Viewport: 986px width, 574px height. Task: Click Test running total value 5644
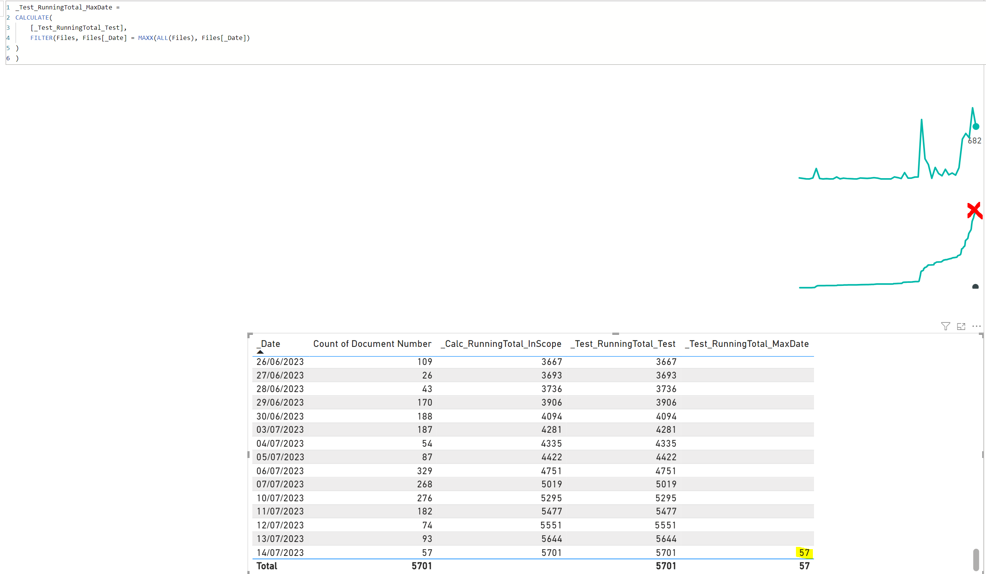click(x=666, y=539)
